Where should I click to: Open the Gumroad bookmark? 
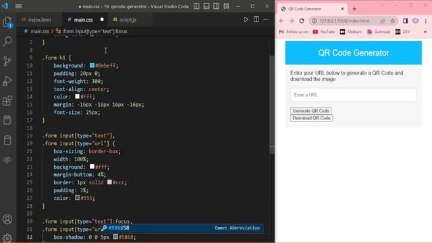[379, 32]
